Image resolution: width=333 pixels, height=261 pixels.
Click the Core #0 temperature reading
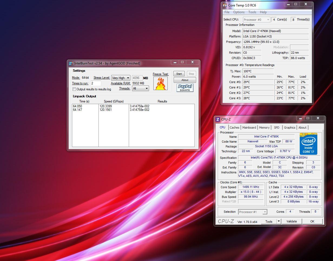click(x=258, y=82)
